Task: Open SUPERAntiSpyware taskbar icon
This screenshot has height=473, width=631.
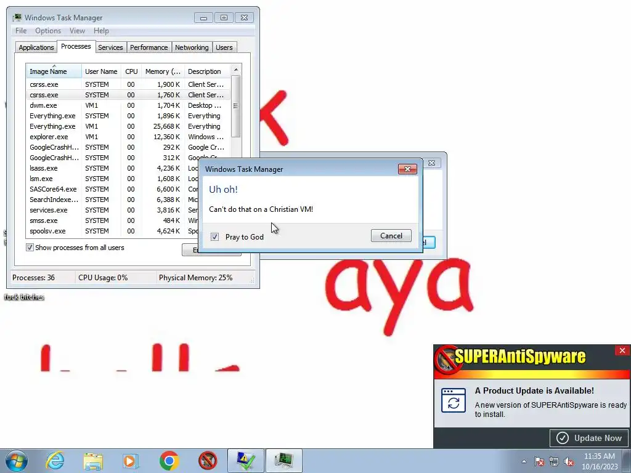Action: coord(208,461)
